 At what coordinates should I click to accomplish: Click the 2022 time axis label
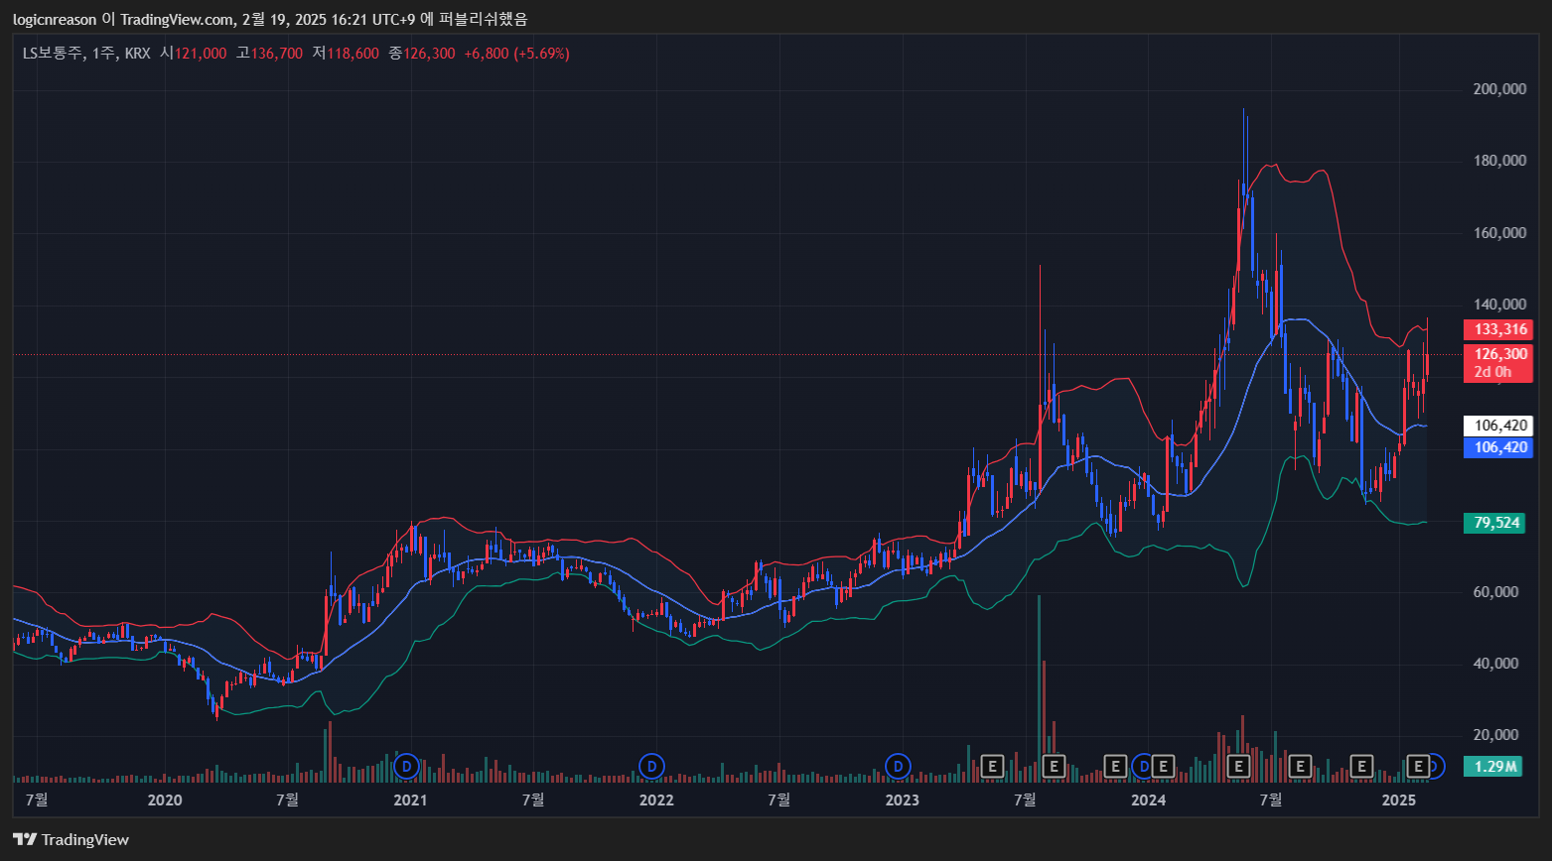pyautogui.click(x=656, y=799)
